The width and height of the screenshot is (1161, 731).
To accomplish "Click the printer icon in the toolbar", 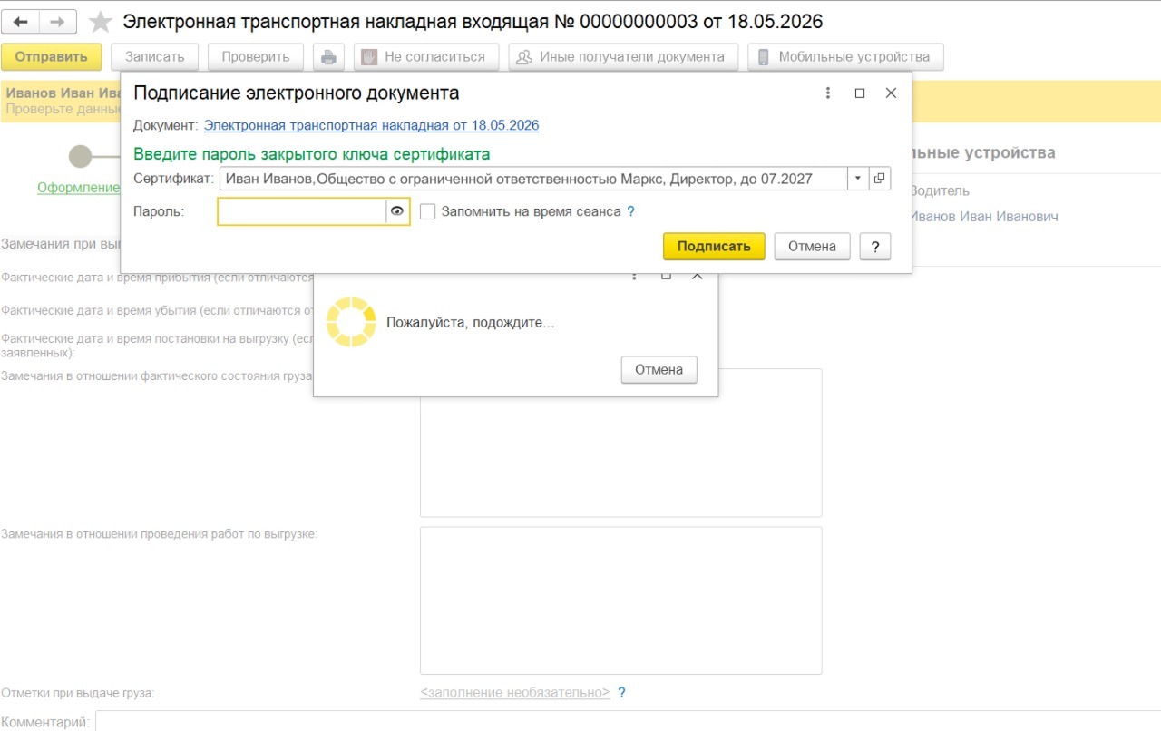I will point(328,56).
